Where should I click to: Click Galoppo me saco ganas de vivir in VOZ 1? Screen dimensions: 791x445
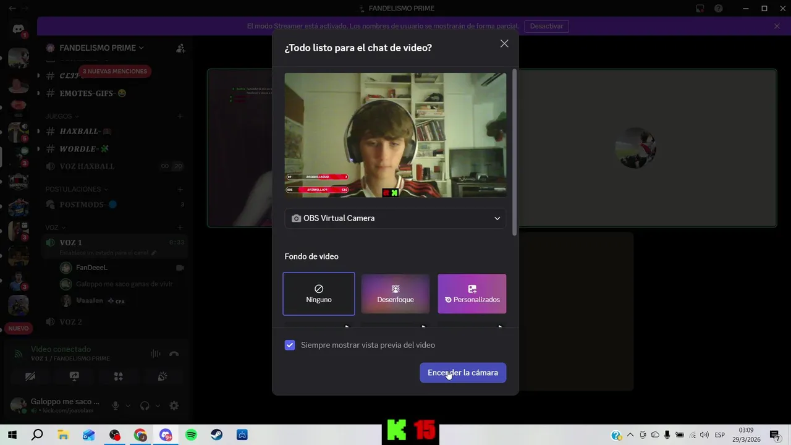[124, 284]
